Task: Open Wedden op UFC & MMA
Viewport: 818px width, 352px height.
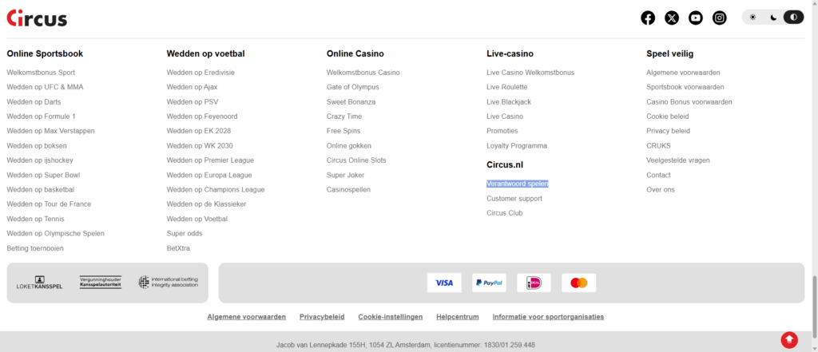Action: (45, 87)
